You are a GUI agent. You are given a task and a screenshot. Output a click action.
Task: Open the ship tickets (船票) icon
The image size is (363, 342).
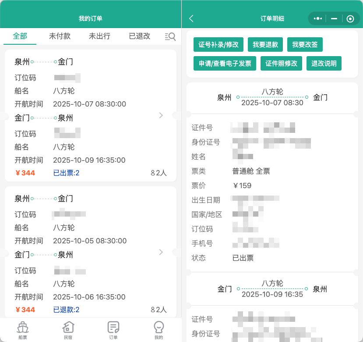point(22,330)
